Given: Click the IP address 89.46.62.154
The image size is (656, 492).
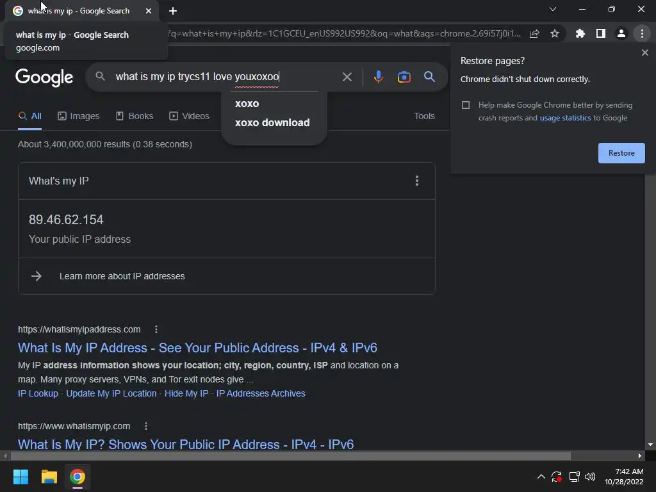Looking at the screenshot, I should 66,220.
